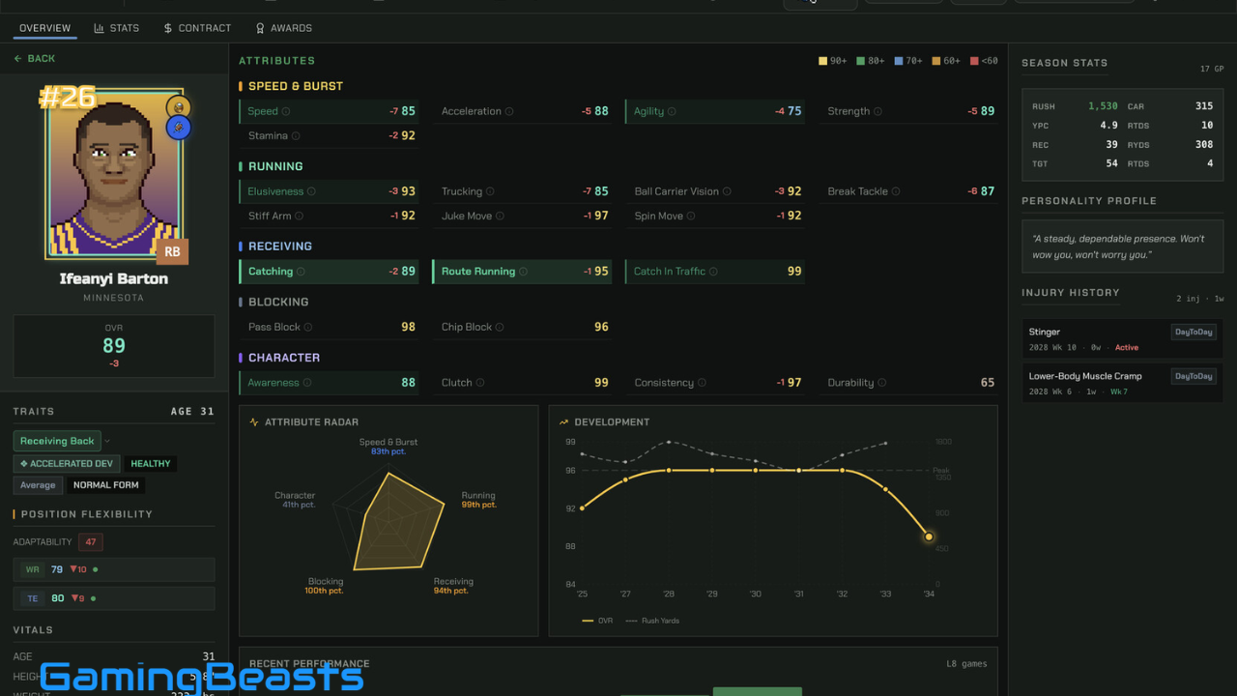Click the OVR 89 rating box
Image resolution: width=1237 pixels, height=696 pixels.
coord(114,346)
